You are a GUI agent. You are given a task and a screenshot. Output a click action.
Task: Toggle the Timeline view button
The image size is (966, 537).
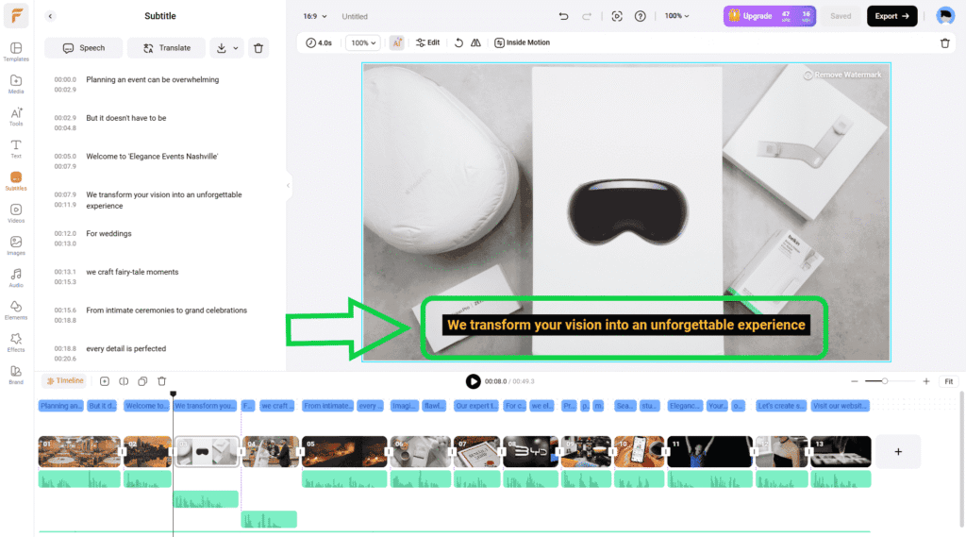click(x=65, y=381)
